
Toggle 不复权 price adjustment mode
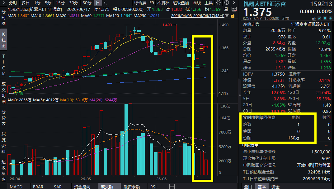163,3
